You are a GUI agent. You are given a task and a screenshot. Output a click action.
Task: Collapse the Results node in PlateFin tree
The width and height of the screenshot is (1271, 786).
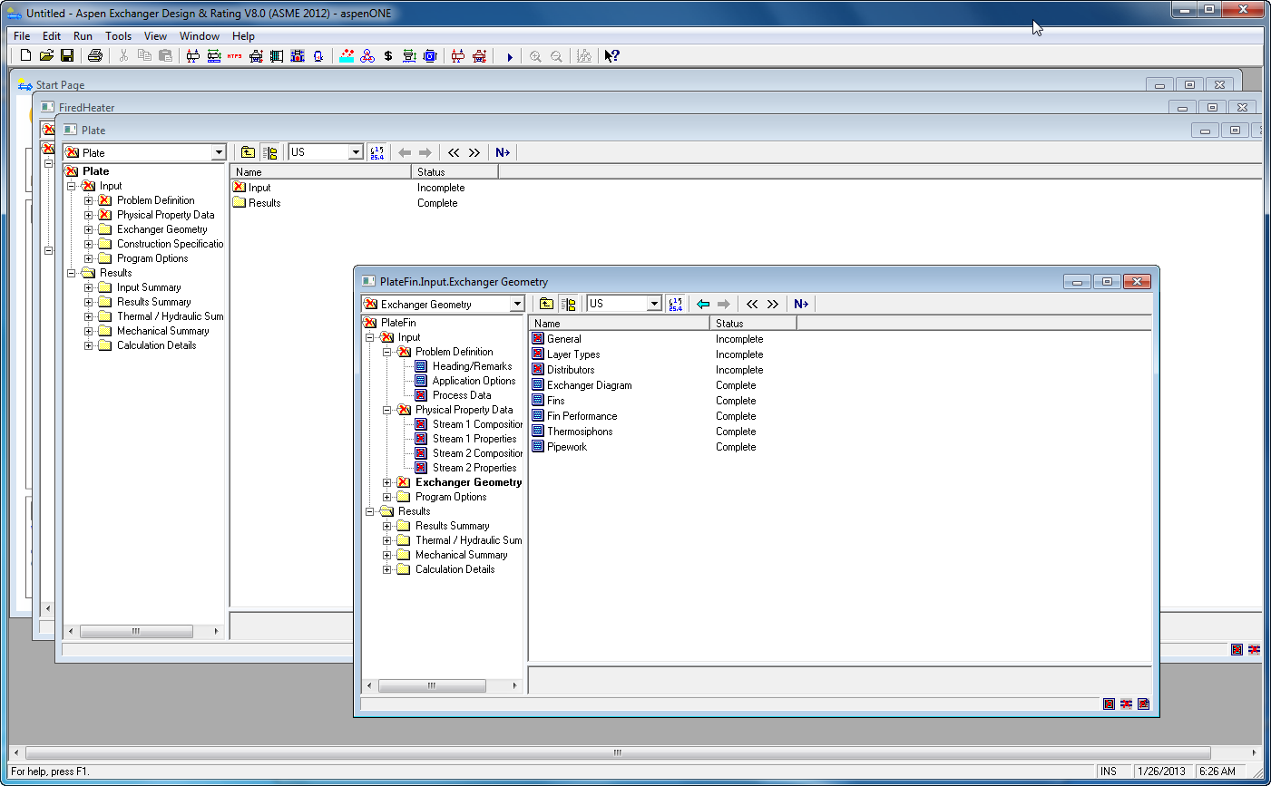[x=370, y=511]
